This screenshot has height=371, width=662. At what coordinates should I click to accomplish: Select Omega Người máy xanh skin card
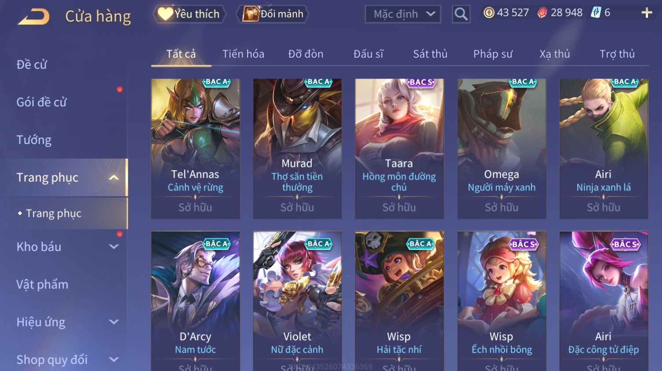point(502,149)
